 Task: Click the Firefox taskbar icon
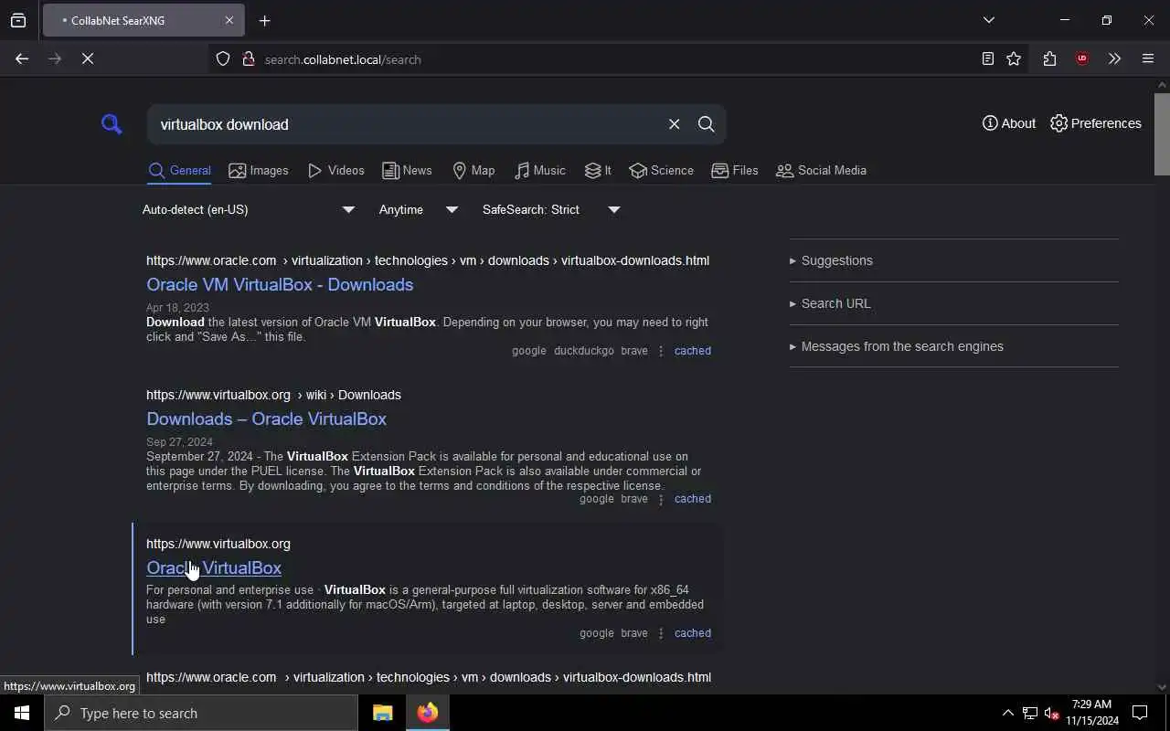coord(428,713)
